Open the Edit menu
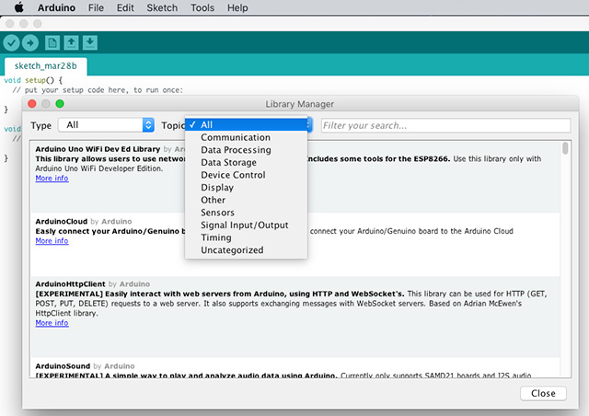Image resolution: width=589 pixels, height=416 pixels. (x=125, y=7)
